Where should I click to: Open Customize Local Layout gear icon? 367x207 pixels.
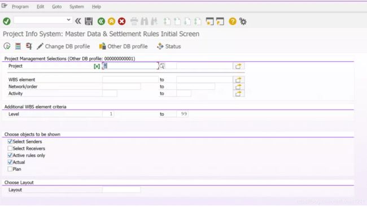tap(243, 21)
